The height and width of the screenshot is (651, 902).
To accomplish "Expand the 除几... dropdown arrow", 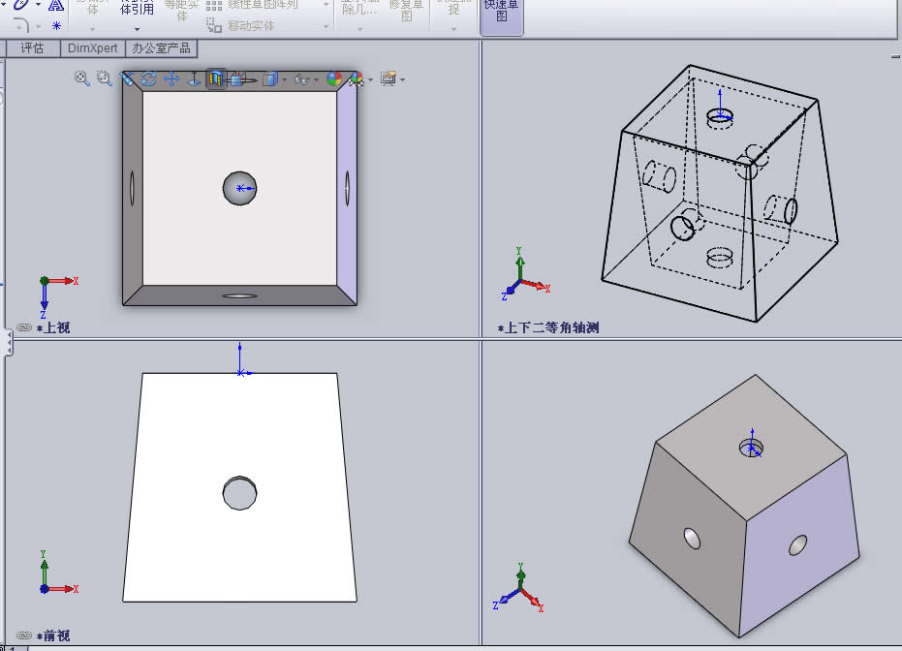I will tap(359, 29).
